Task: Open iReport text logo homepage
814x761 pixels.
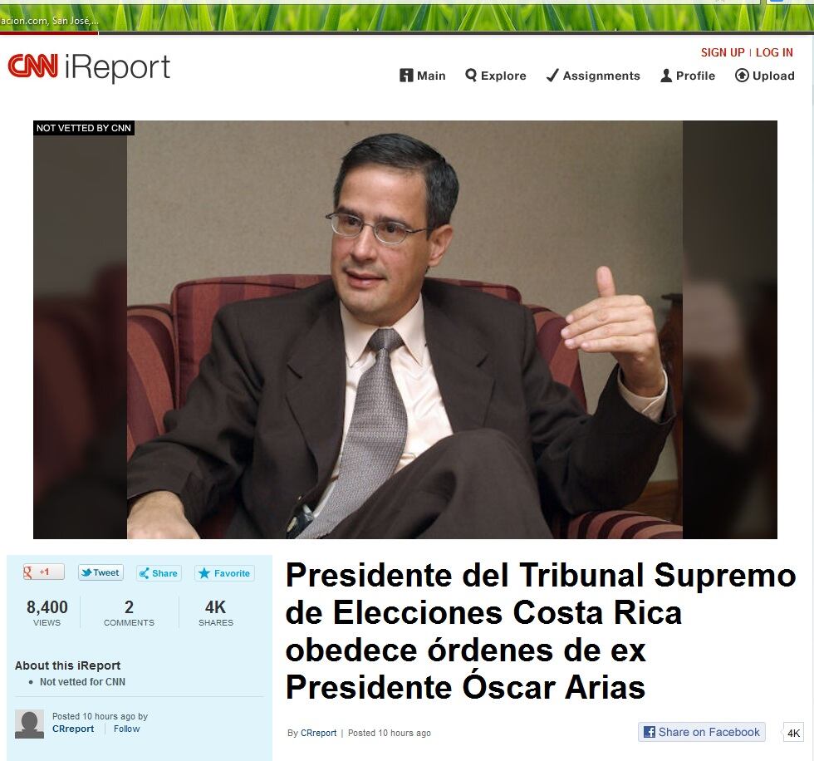Action: click(x=117, y=67)
